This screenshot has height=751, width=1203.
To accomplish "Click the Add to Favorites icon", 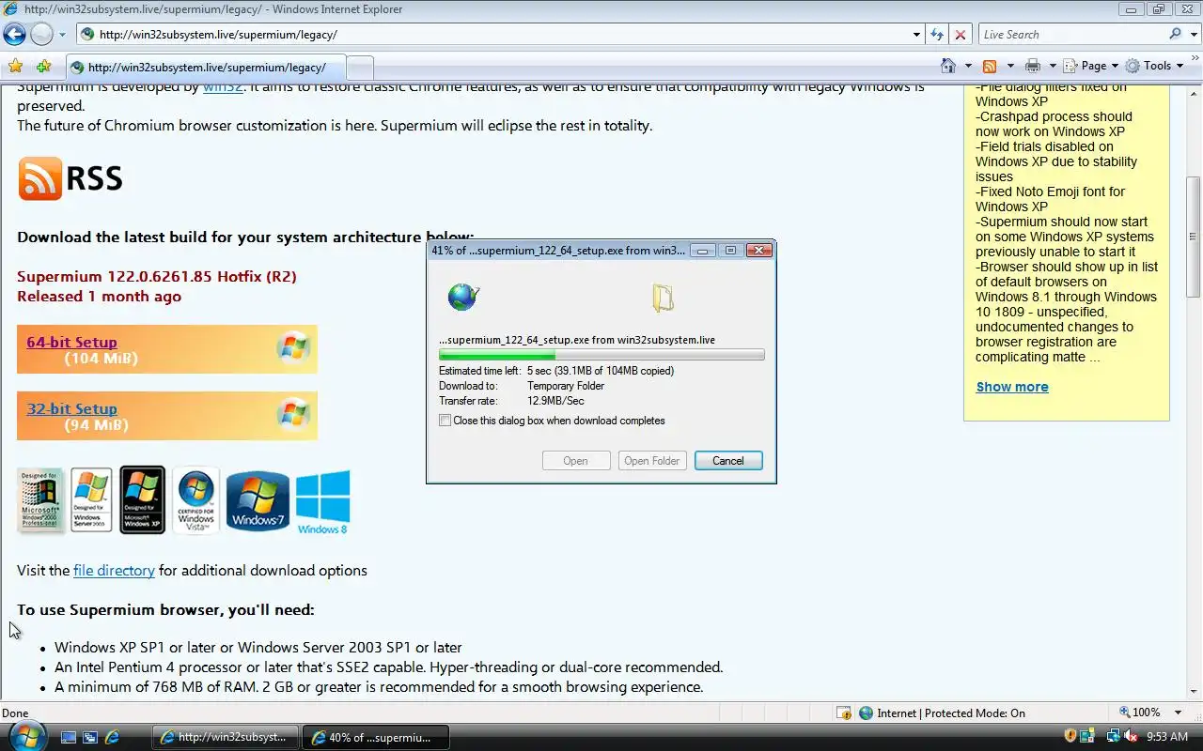I will click(x=43, y=66).
